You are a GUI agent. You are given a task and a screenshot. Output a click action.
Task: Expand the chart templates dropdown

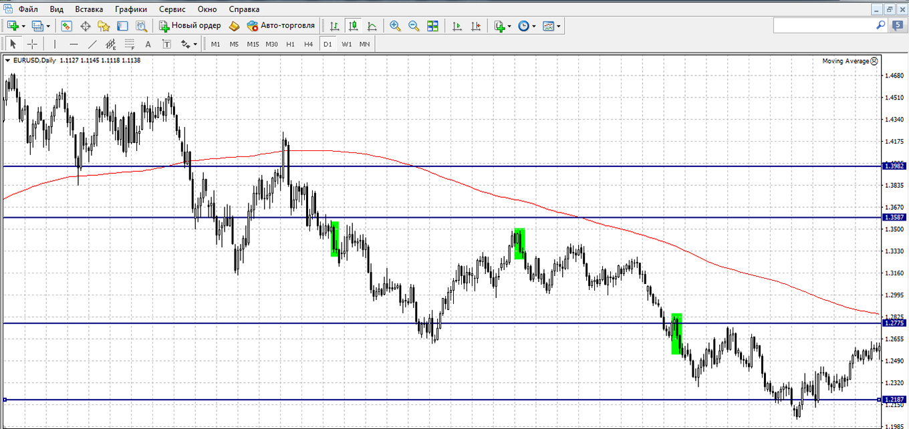[559, 26]
